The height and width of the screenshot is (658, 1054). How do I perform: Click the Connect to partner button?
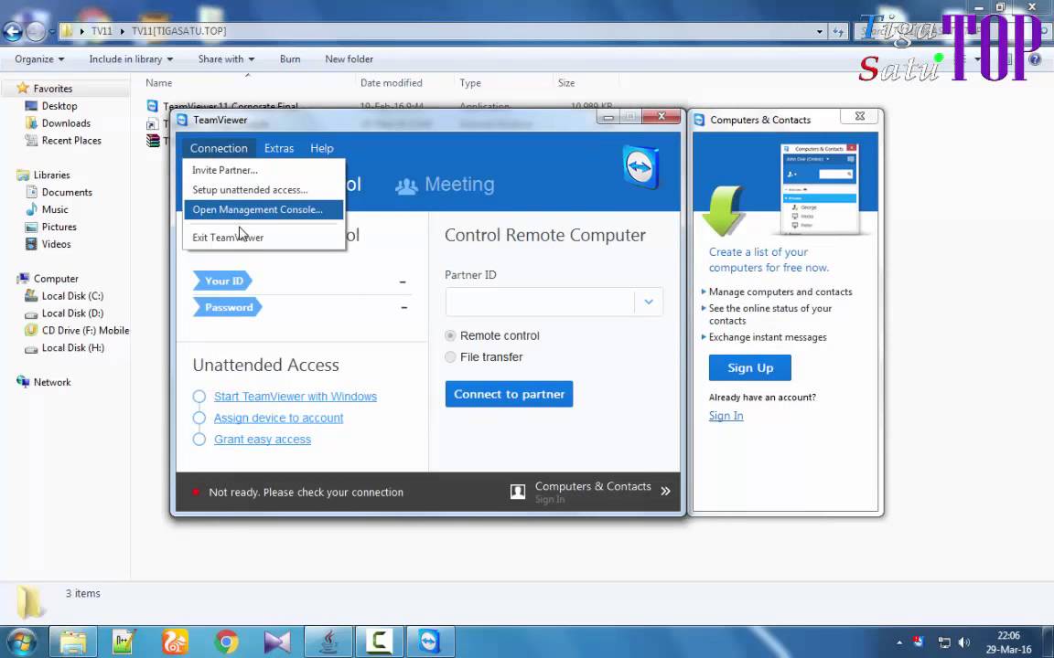tap(509, 394)
